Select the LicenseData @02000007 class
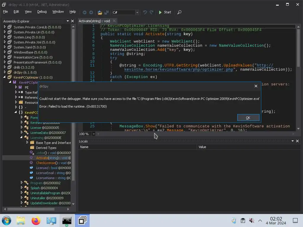Viewport: 303px width, 227px height. (48, 133)
